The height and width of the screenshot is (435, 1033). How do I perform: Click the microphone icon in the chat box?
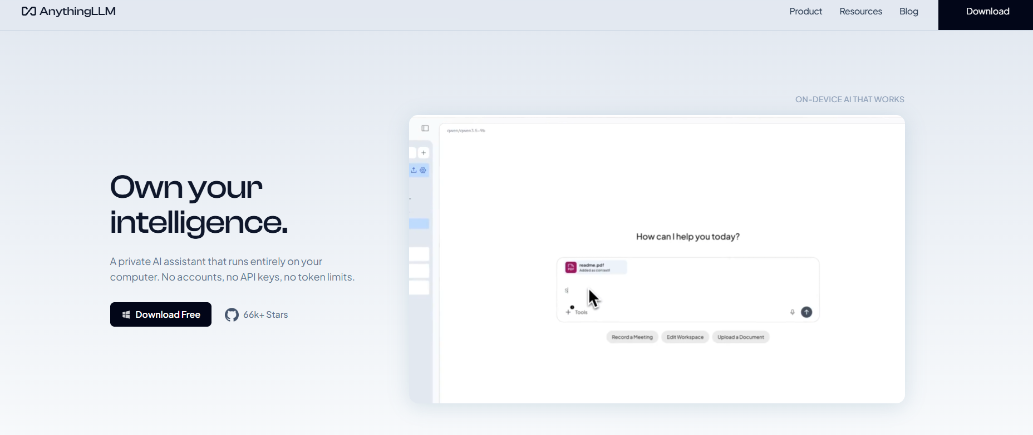[x=793, y=312]
